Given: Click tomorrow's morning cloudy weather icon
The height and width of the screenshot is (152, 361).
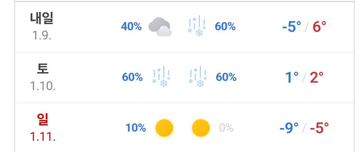Looking at the screenshot, I should click(160, 27).
